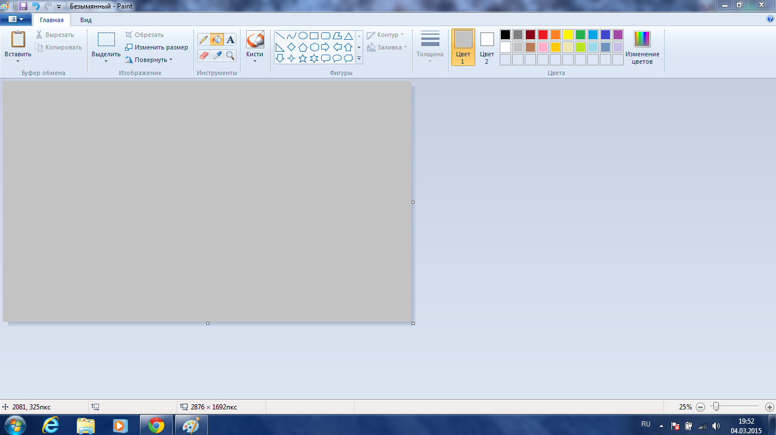The width and height of the screenshot is (776, 435).
Task: Open the Customize Quick Access Toolbar dropdown
Action: coord(59,7)
